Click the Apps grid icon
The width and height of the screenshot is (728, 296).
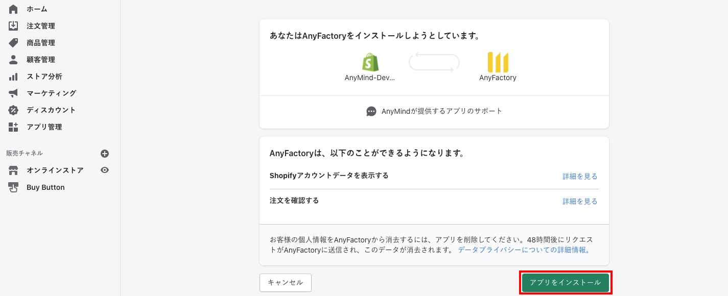click(x=13, y=127)
